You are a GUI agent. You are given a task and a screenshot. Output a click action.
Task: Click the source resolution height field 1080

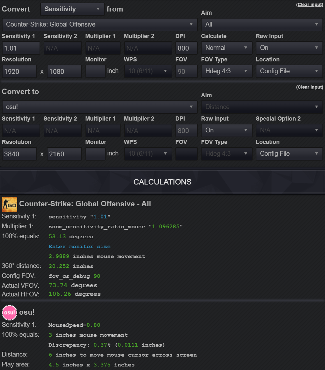64,72
